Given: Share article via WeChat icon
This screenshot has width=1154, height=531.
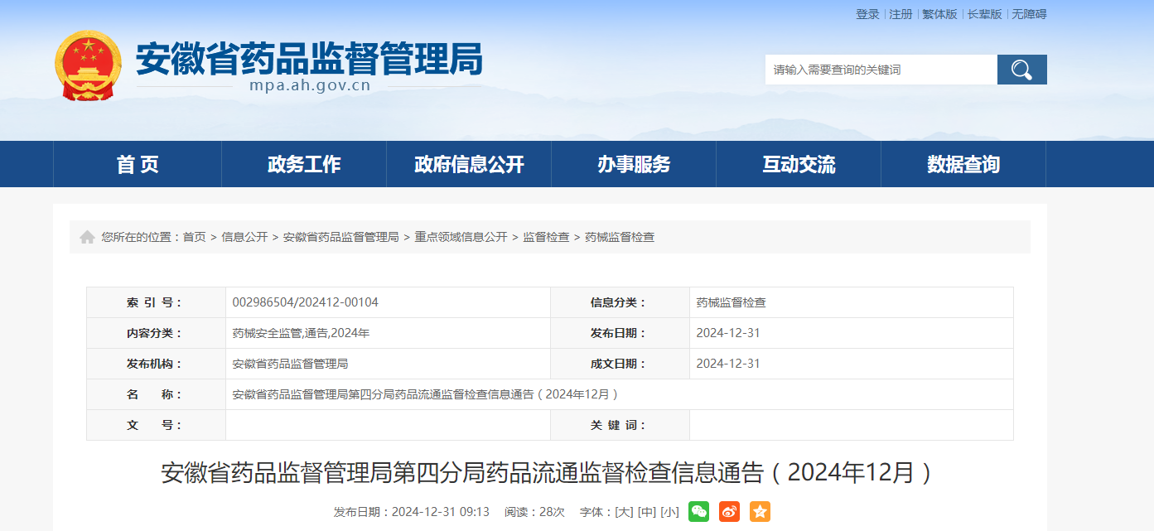Looking at the screenshot, I should click(x=698, y=512).
